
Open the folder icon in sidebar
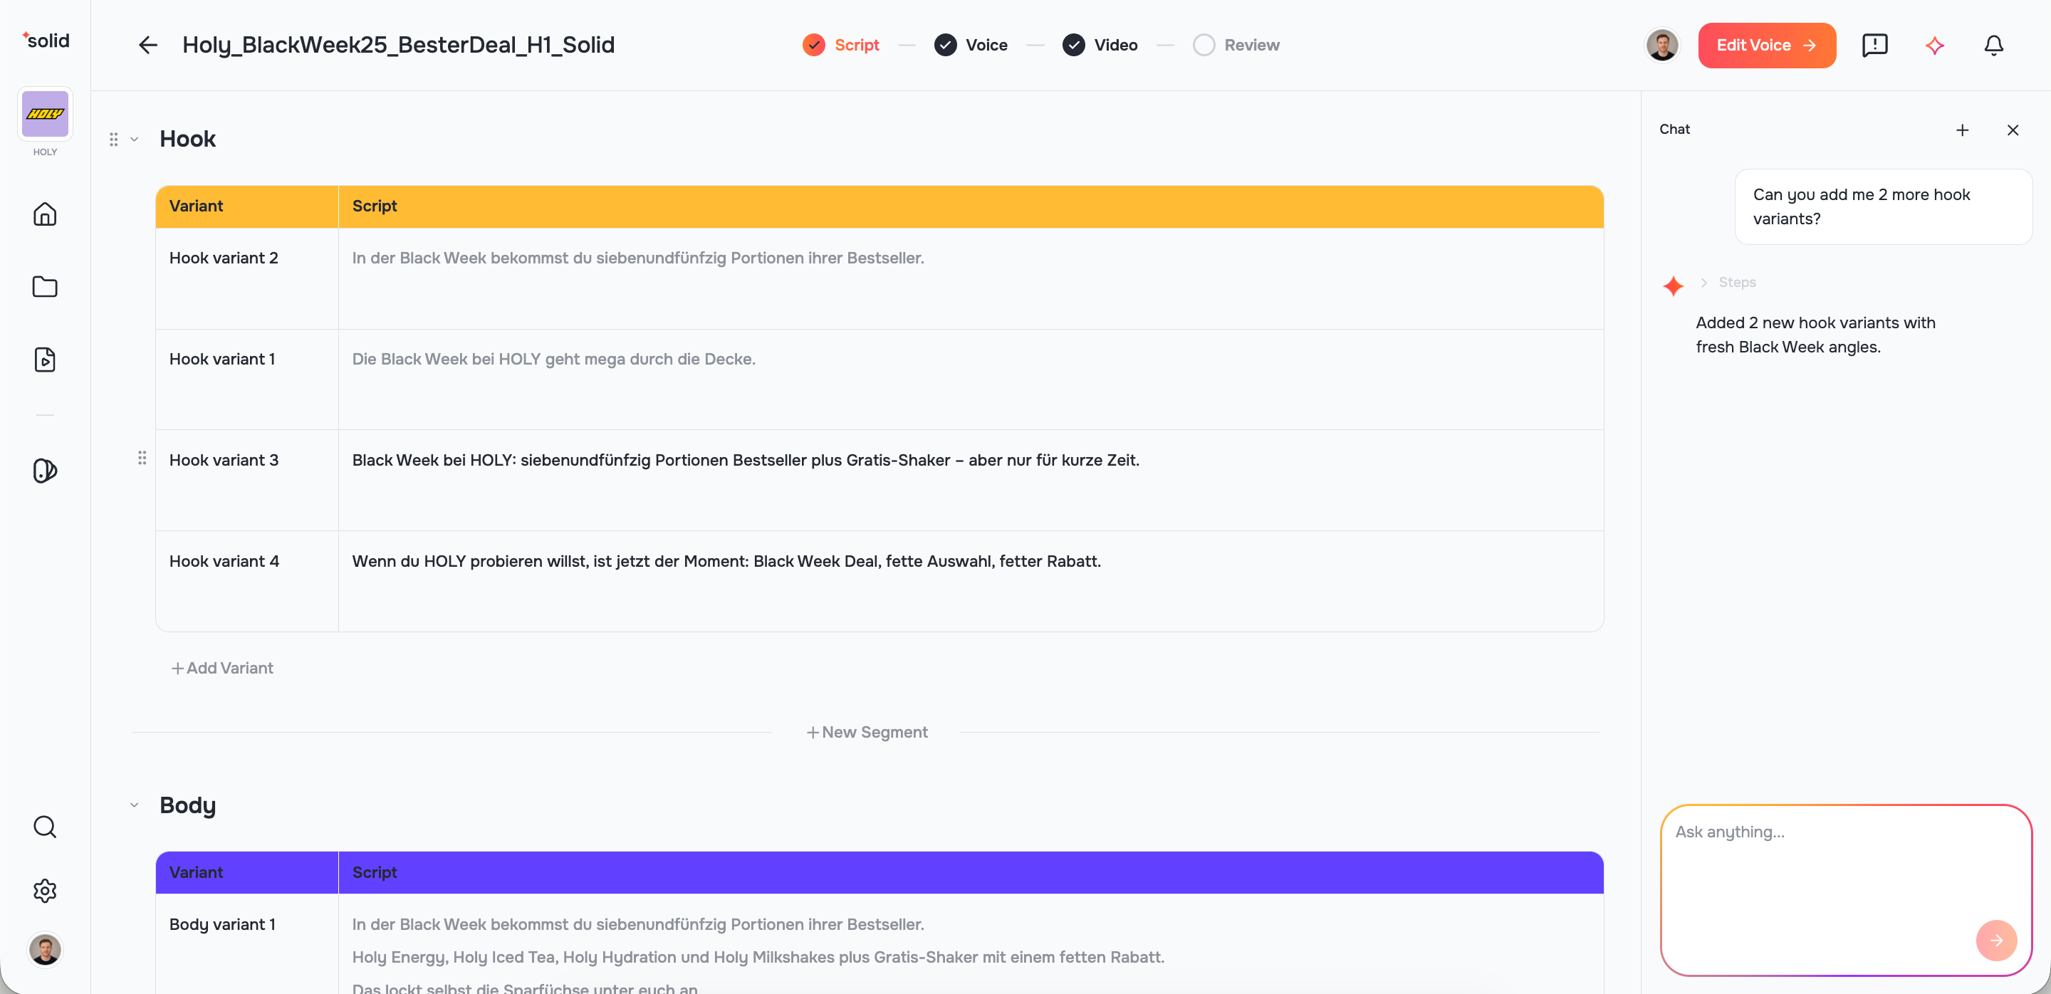[46, 286]
